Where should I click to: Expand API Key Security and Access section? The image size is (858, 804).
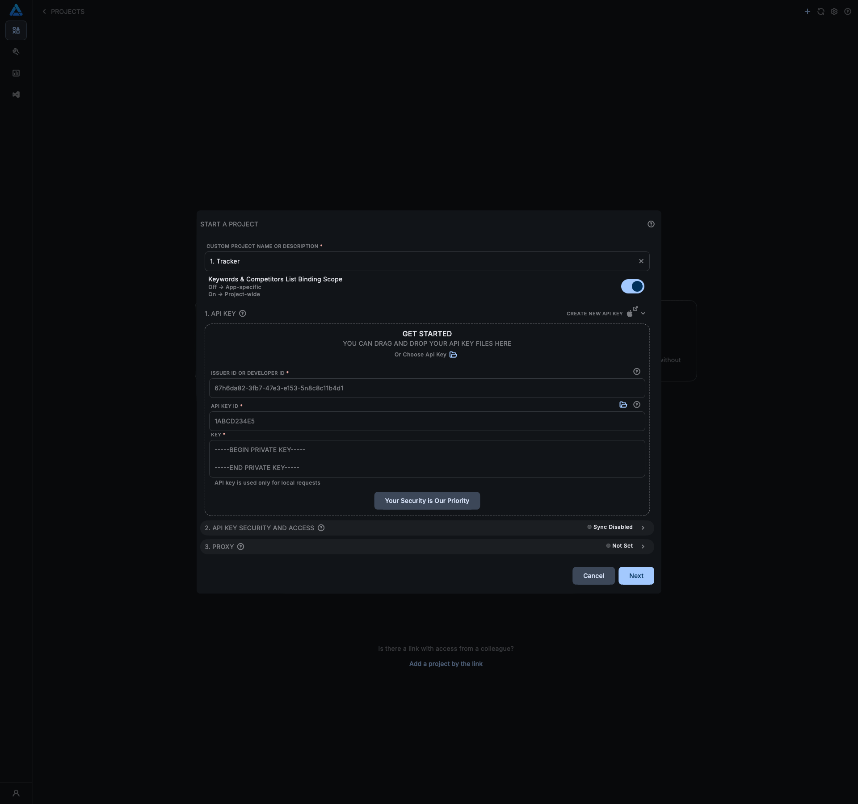(x=643, y=528)
